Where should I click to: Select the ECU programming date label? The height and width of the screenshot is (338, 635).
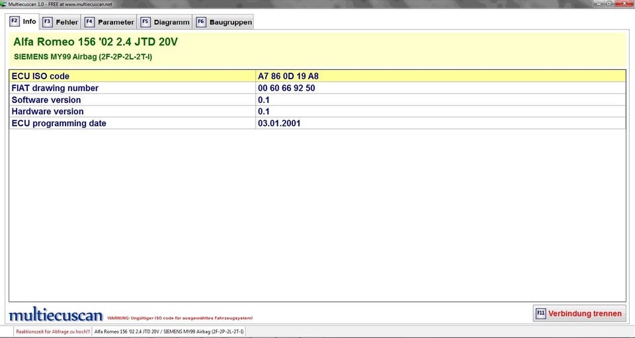(x=59, y=123)
